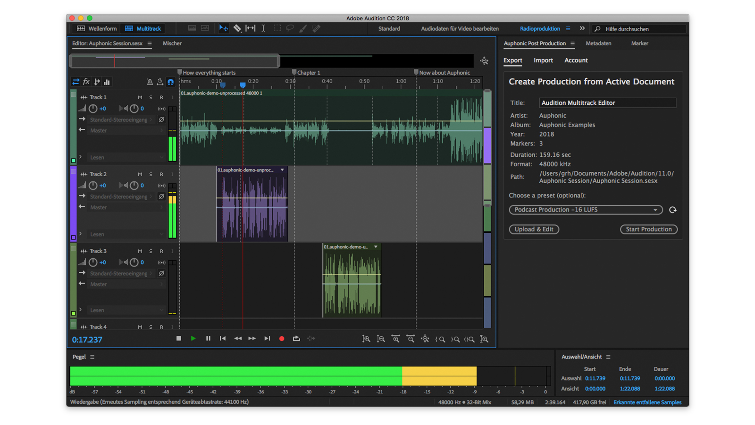Adjust the Track 1 volume knob
This screenshot has width=755, height=425.
point(93,108)
